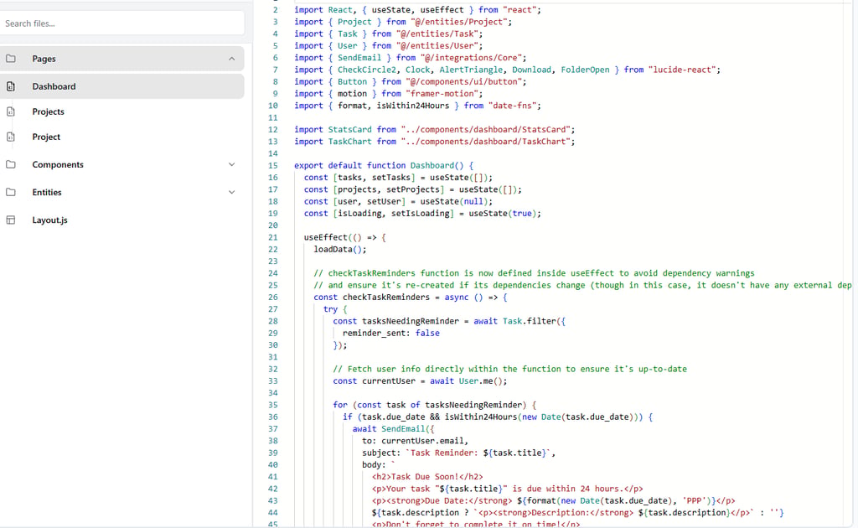The height and width of the screenshot is (528, 858).
Task: Click line number 26 in the gutter
Action: (273, 297)
